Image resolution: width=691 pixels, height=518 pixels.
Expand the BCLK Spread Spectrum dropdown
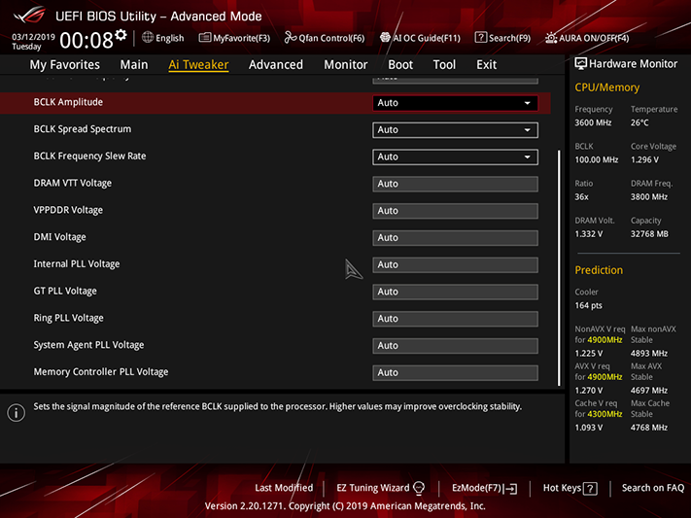[x=455, y=130]
